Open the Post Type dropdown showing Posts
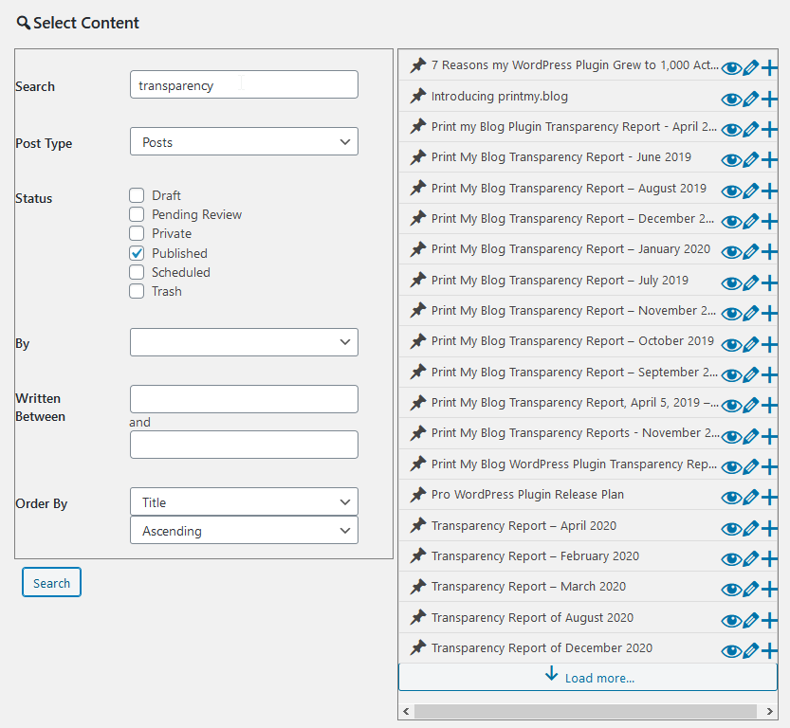Image resolution: width=790 pixels, height=728 pixels. tap(244, 141)
